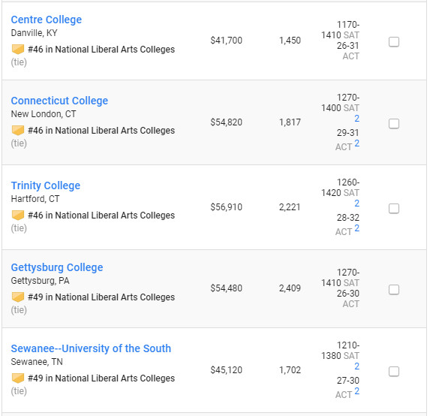Open the Gettysburg College link
Image resolution: width=430 pixels, height=416 pixels.
[x=57, y=267]
